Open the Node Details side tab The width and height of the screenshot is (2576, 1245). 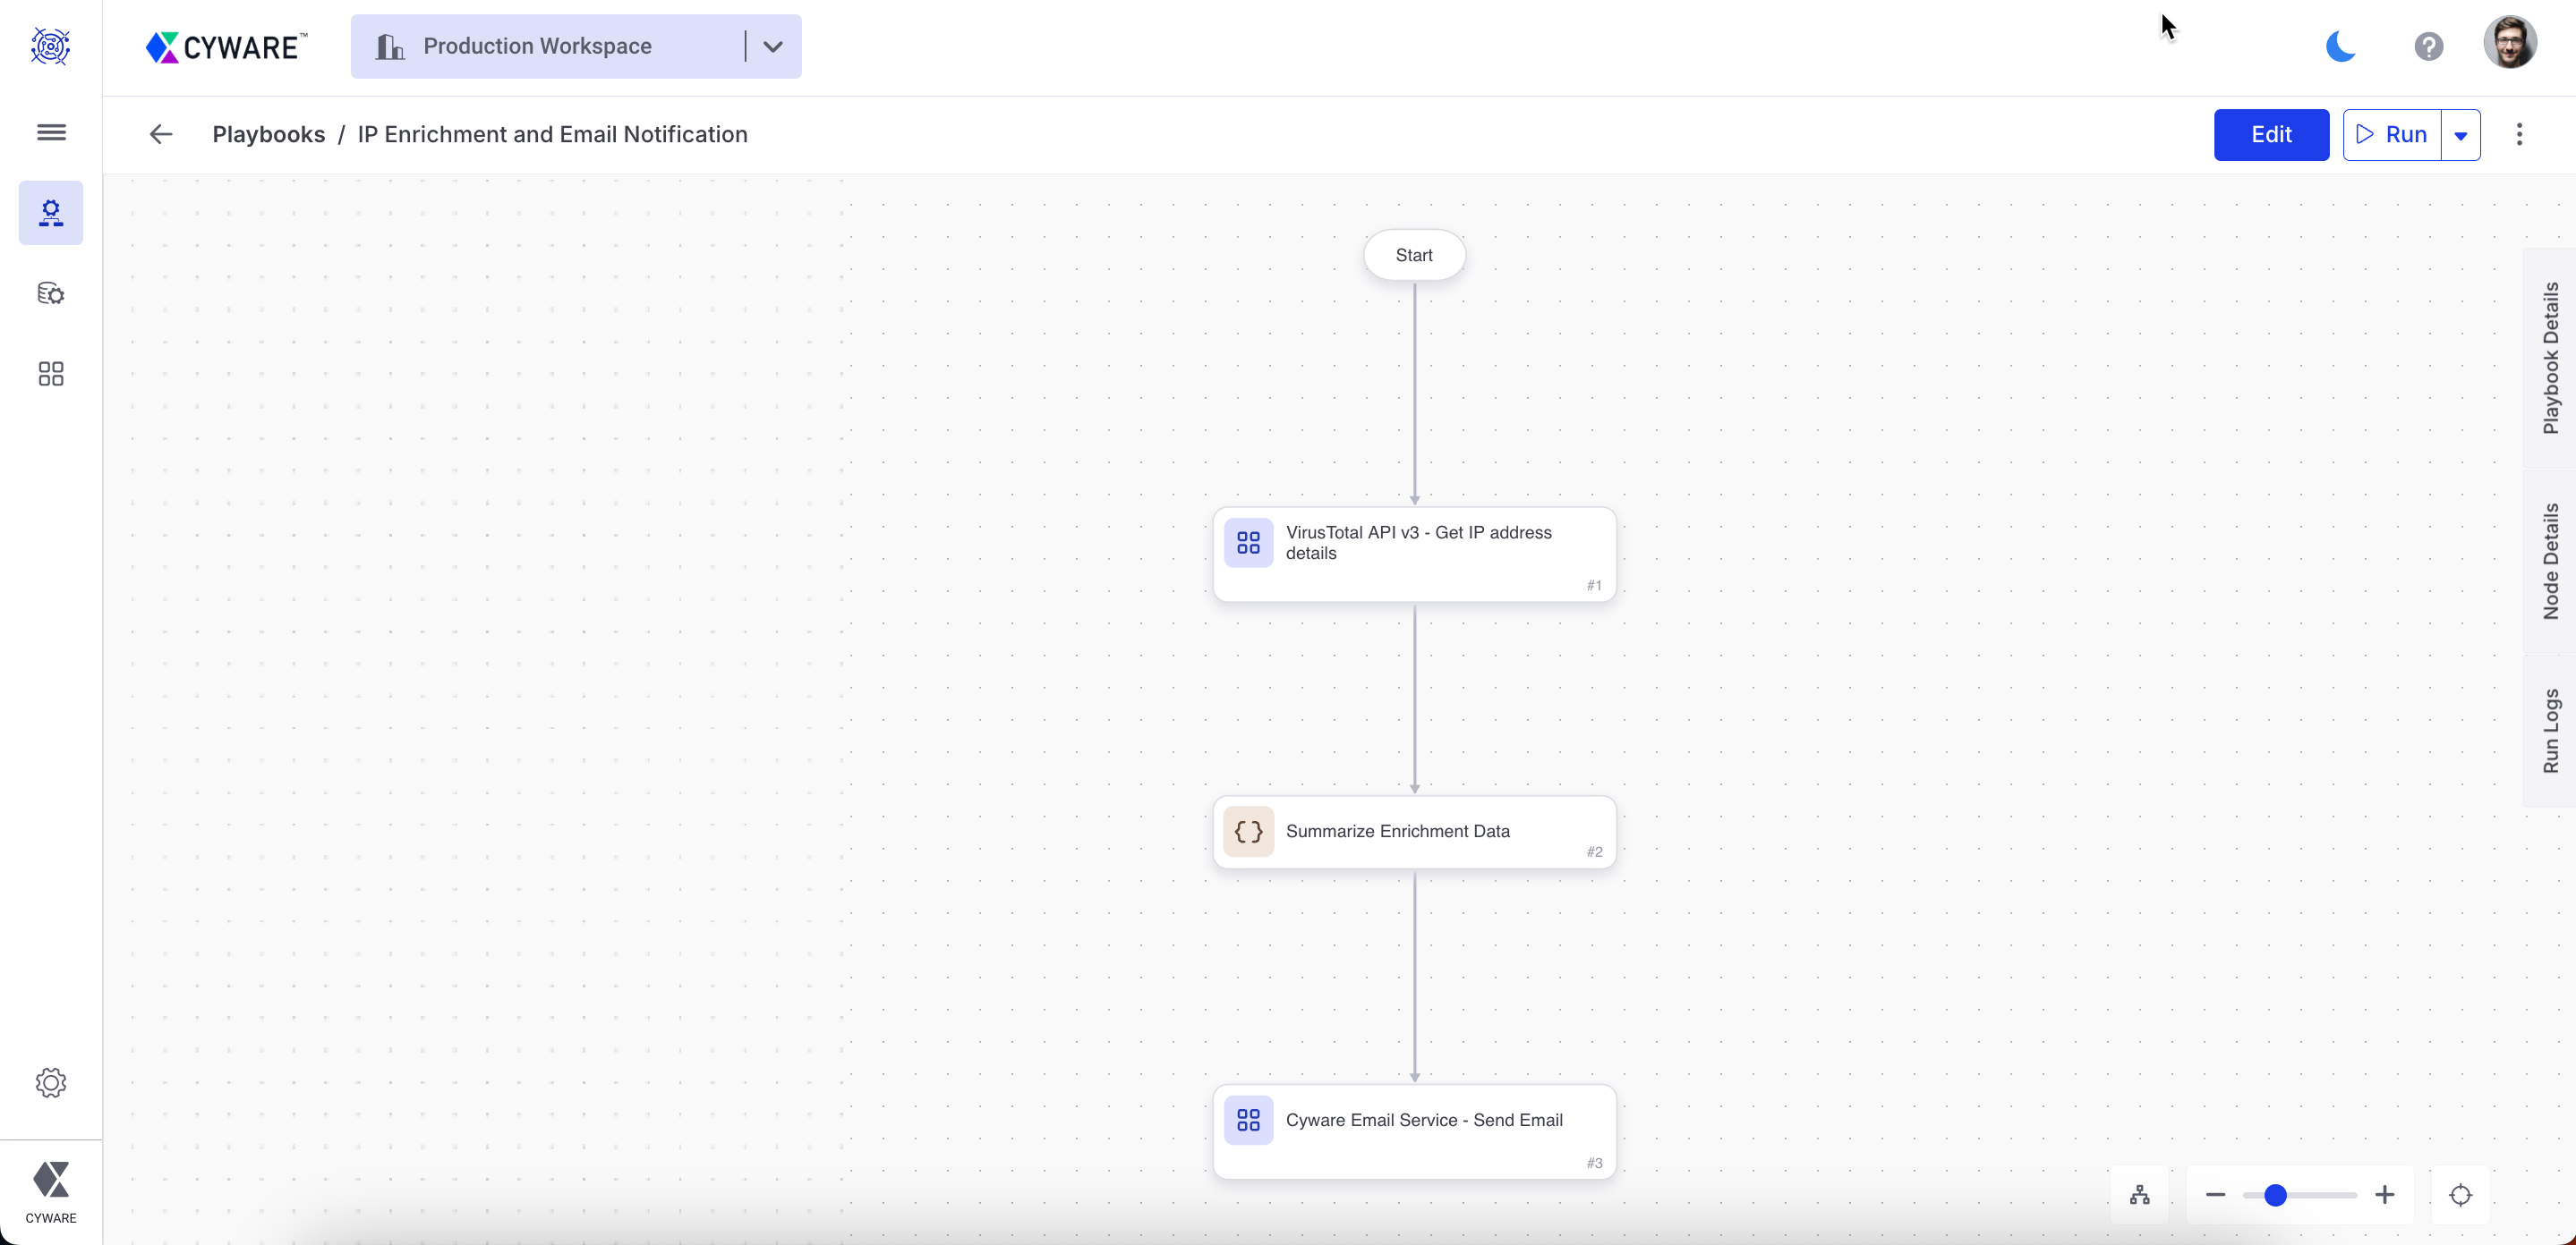pyautogui.click(x=2550, y=562)
